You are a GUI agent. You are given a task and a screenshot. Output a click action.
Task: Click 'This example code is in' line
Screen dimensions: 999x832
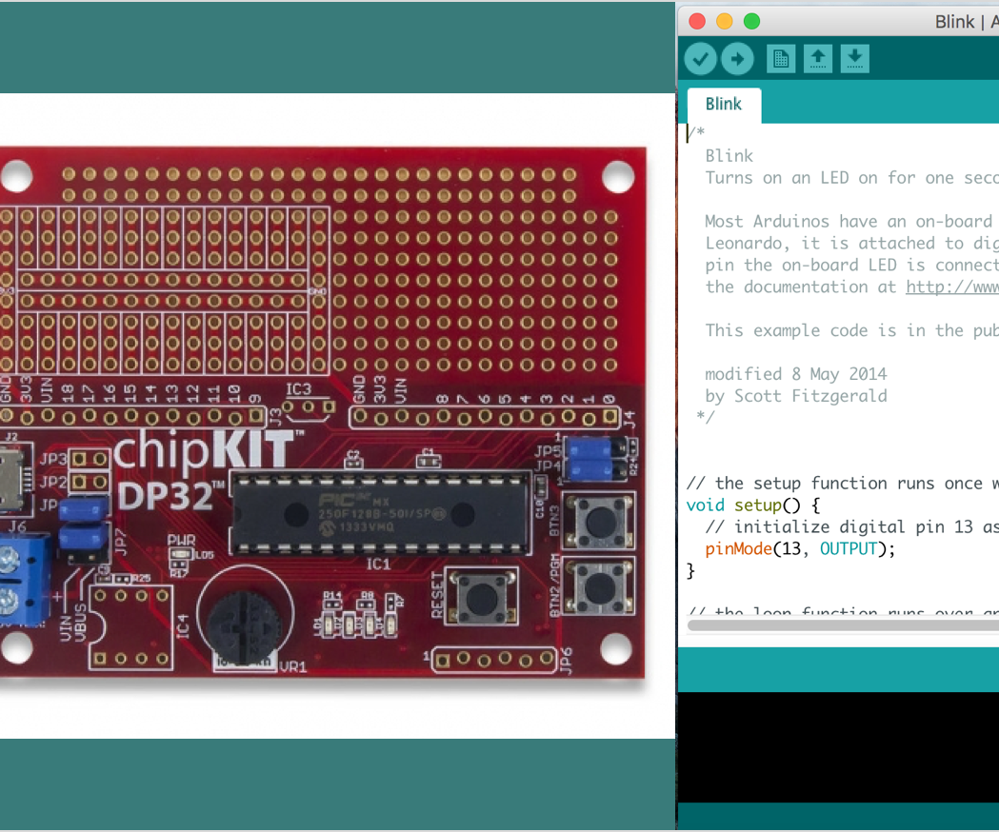(851, 330)
